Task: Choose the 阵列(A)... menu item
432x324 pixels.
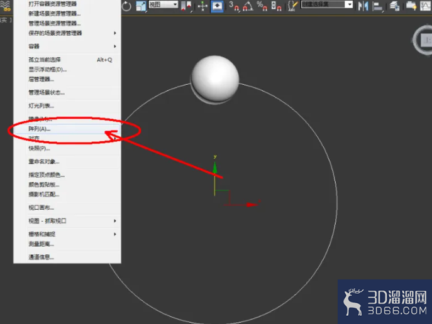Action: pyautogui.click(x=67, y=129)
